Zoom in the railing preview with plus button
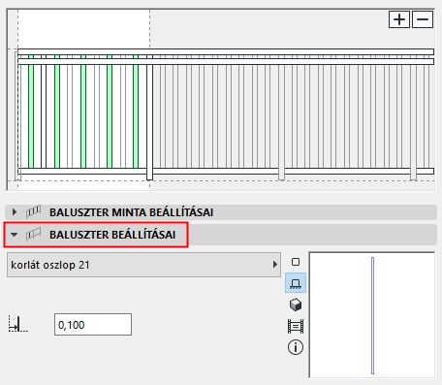The height and width of the screenshot is (385, 442). pos(399,19)
